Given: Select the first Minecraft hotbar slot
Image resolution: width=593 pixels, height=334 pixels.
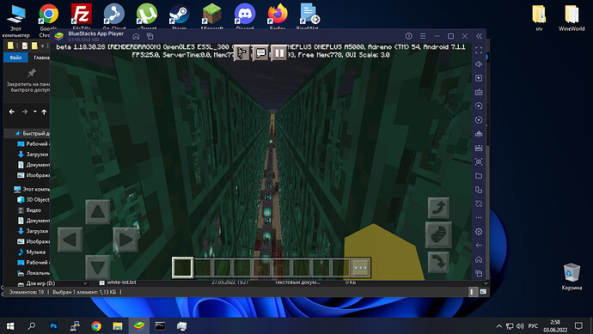Looking at the screenshot, I should pyautogui.click(x=183, y=268).
